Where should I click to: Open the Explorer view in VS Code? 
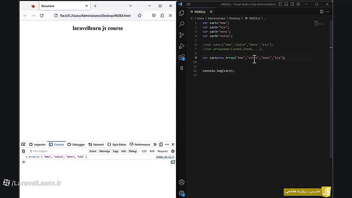[182, 13]
